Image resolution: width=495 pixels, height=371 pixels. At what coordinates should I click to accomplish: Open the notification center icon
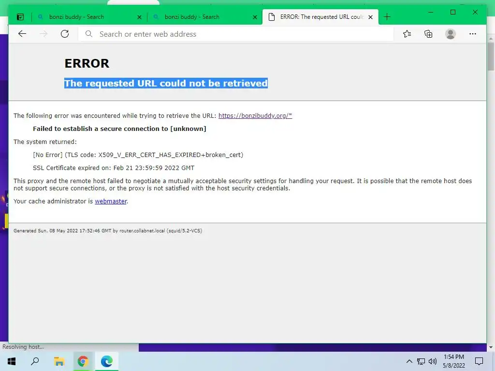pos(479,361)
